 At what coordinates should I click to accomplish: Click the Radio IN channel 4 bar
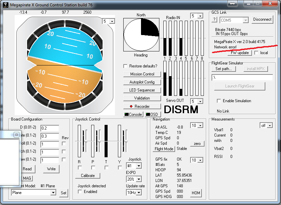pos(181,38)
